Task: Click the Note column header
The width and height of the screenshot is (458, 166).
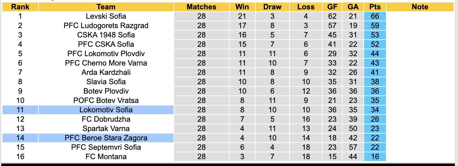Action: click(420, 7)
